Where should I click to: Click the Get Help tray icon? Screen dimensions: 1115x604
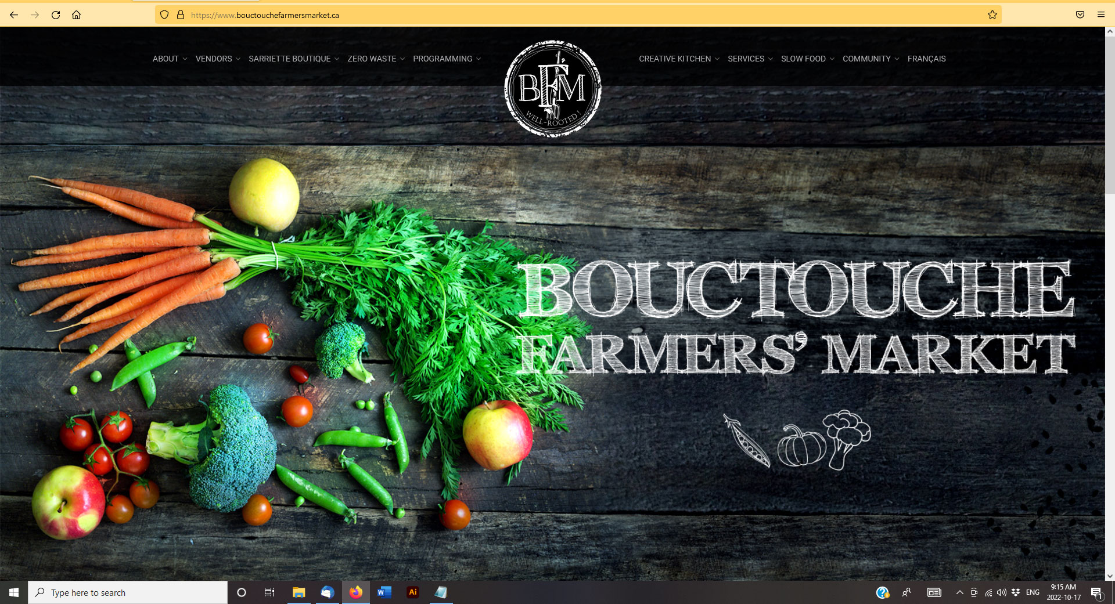tap(883, 592)
